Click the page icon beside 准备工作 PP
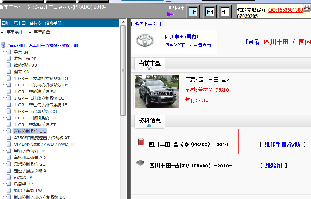Viewport: 311px width, 199px height. pos(8,58)
